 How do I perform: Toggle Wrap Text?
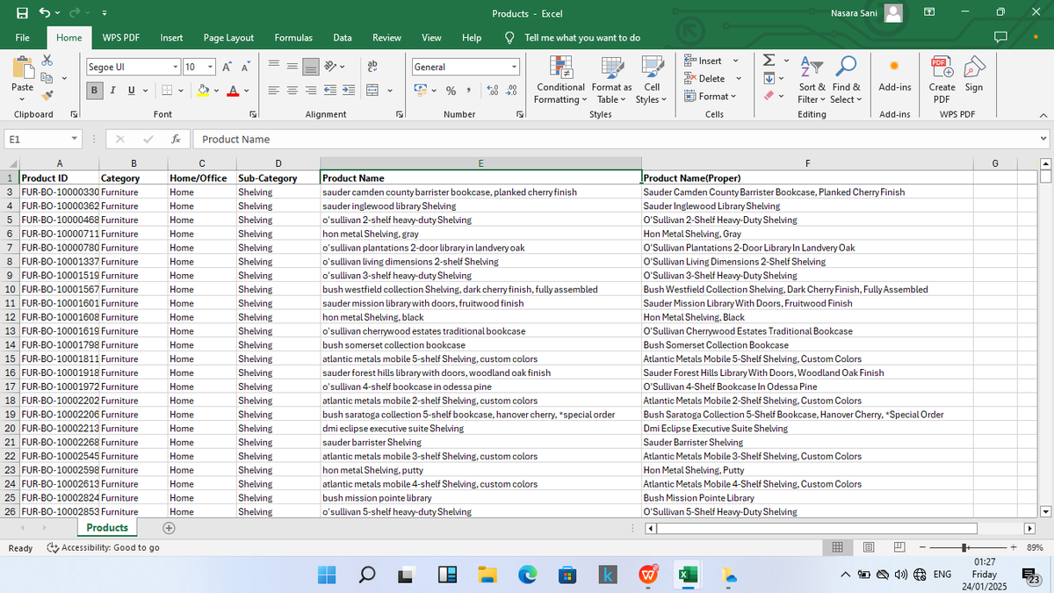pos(372,67)
